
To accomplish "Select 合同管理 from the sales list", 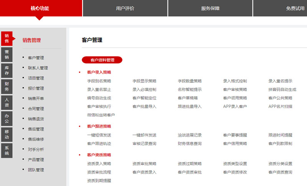I will pyautogui.click(x=36, y=109).
